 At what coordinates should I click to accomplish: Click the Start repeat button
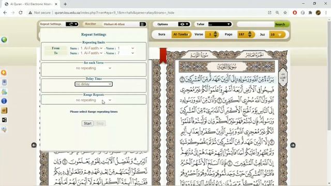click(x=87, y=123)
